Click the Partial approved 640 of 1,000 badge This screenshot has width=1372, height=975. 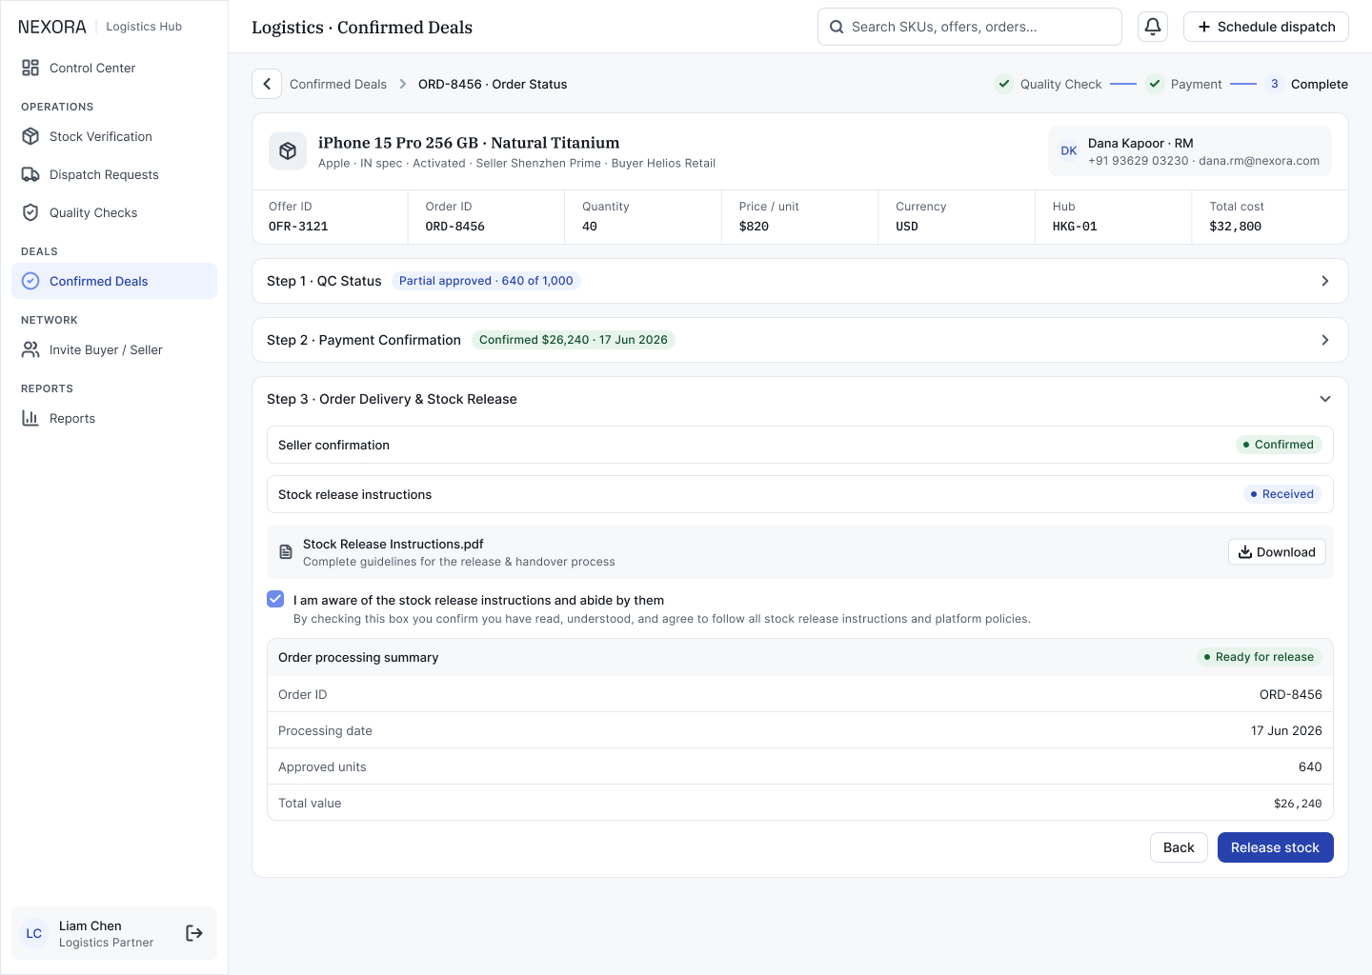pyautogui.click(x=486, y=281)
